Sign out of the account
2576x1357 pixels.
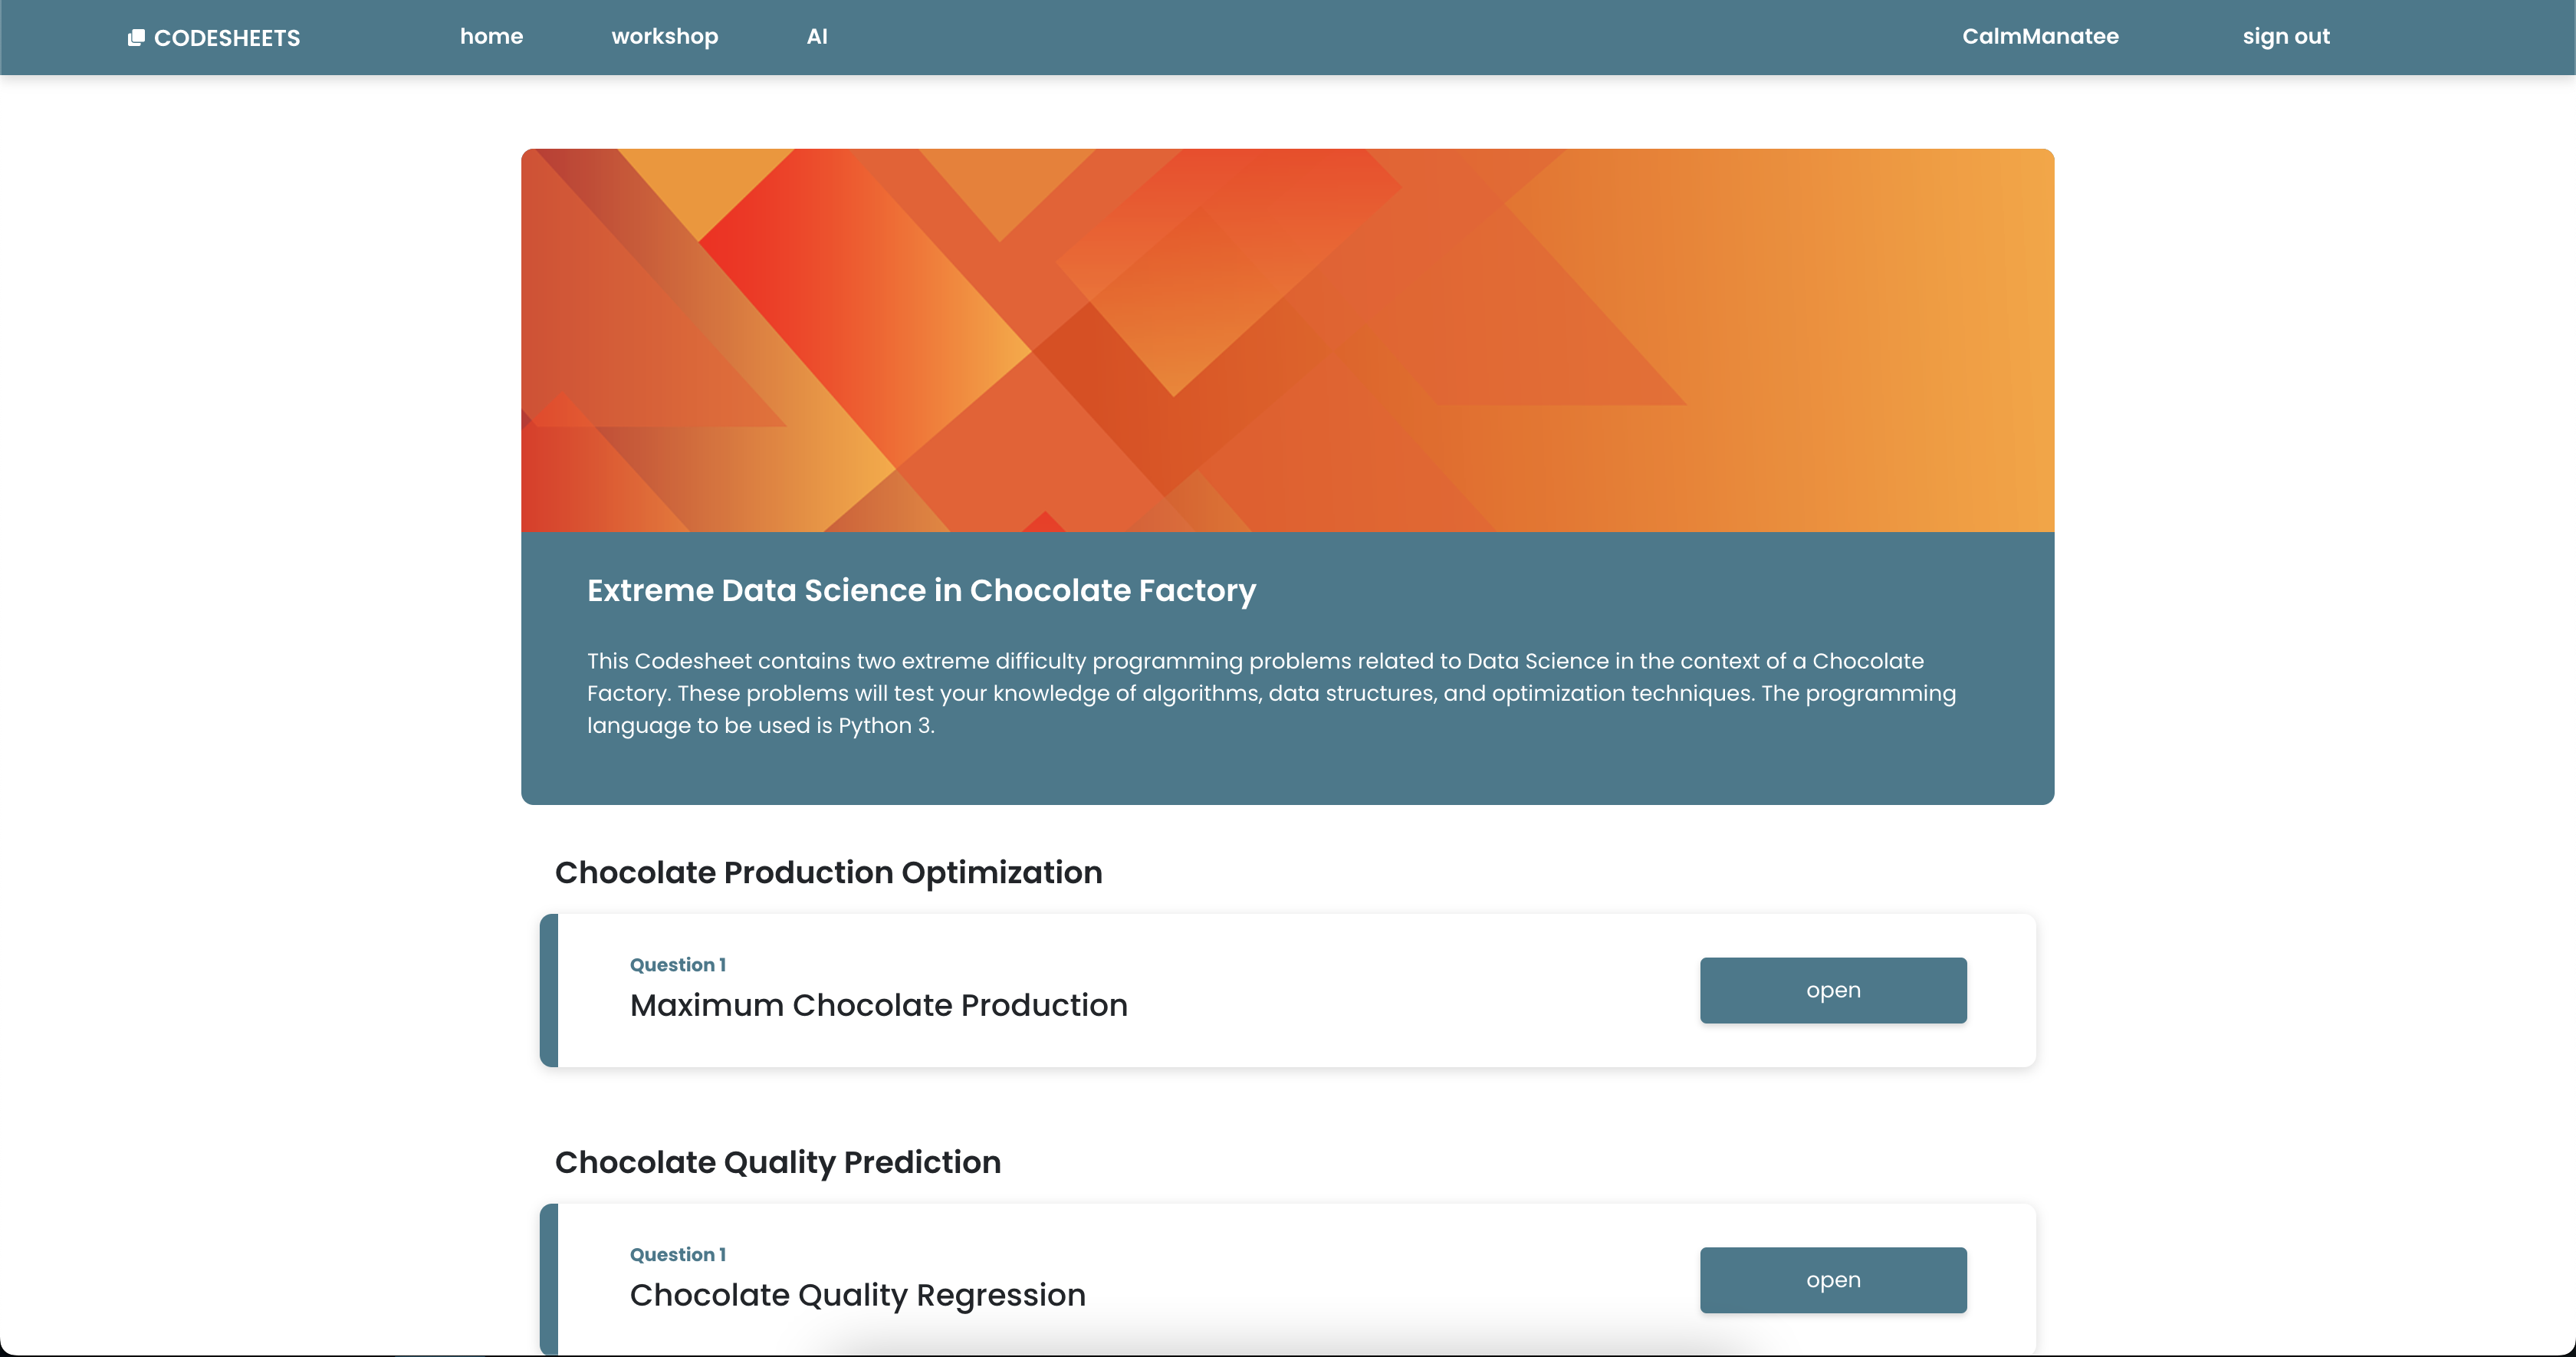pyautogui.click(x=2285, y=36)
